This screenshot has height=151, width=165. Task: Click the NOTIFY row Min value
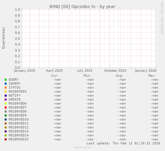click(90, 96)
